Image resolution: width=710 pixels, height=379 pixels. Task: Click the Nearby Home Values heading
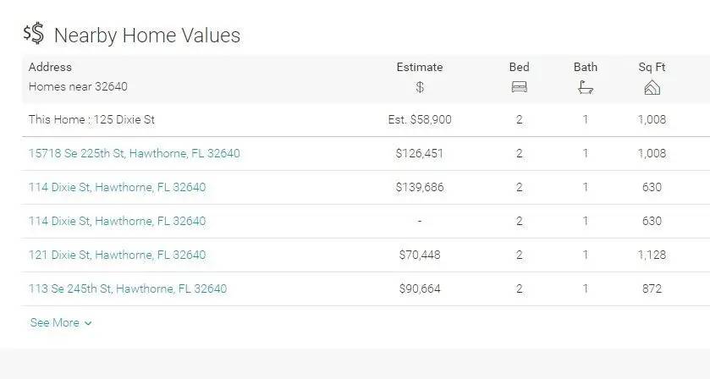click(147, 35)
